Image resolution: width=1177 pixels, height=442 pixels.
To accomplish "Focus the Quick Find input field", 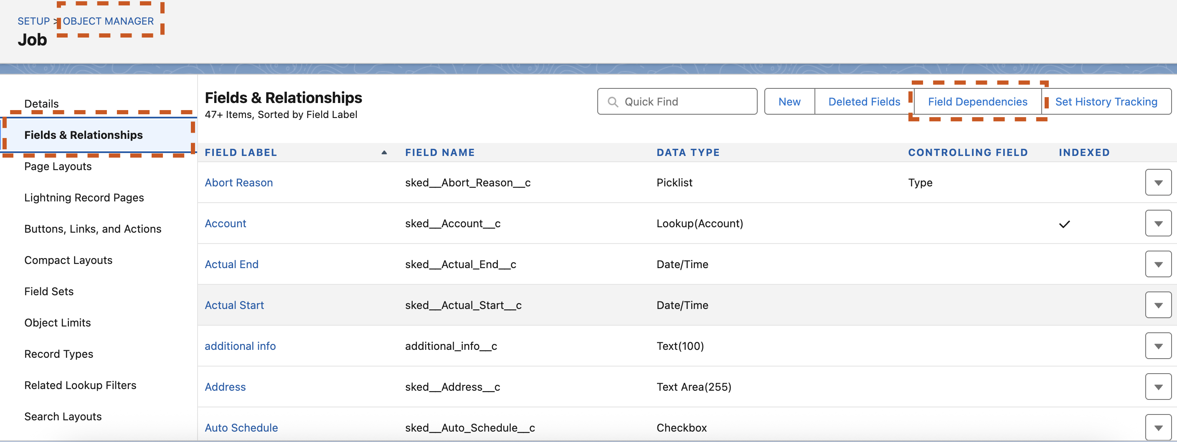I will click(x=685, y=102).
